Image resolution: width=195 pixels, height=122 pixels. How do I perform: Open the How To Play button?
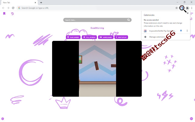tap(121, 37)
